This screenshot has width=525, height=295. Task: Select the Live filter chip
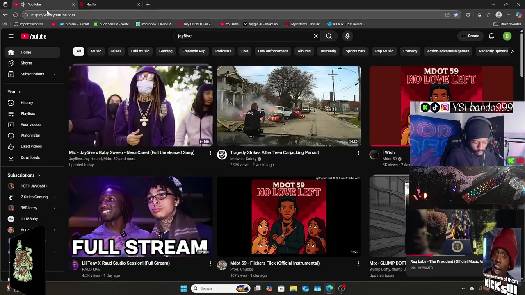(x=245, y=51)
